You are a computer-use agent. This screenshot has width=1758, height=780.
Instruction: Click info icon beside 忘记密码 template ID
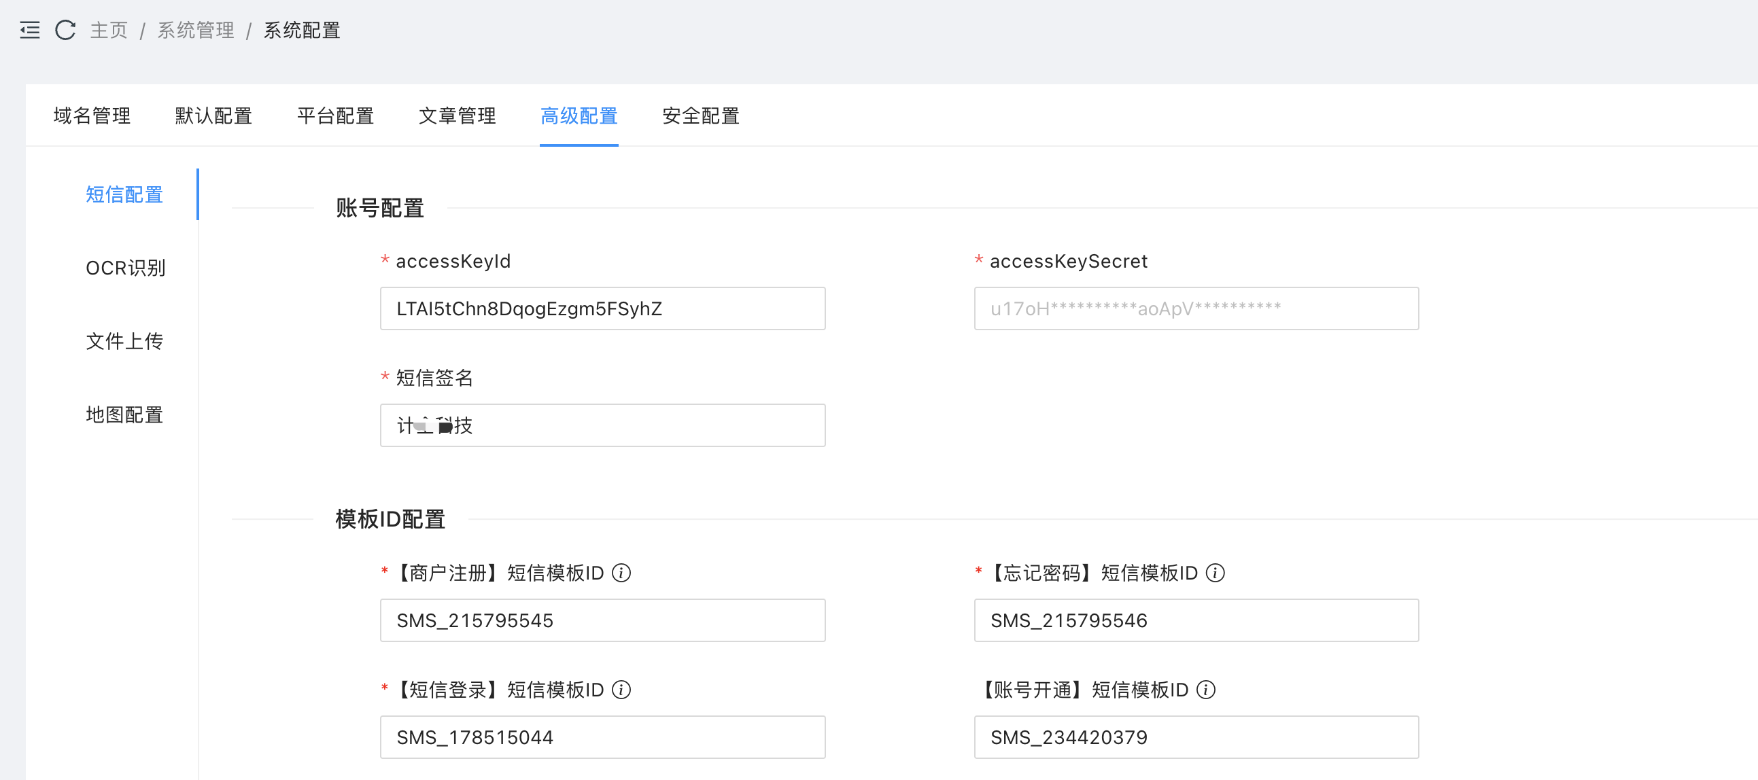point(1215,573)
